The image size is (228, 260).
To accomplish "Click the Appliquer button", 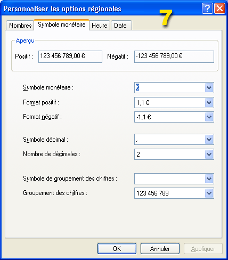I will [203, 249].
